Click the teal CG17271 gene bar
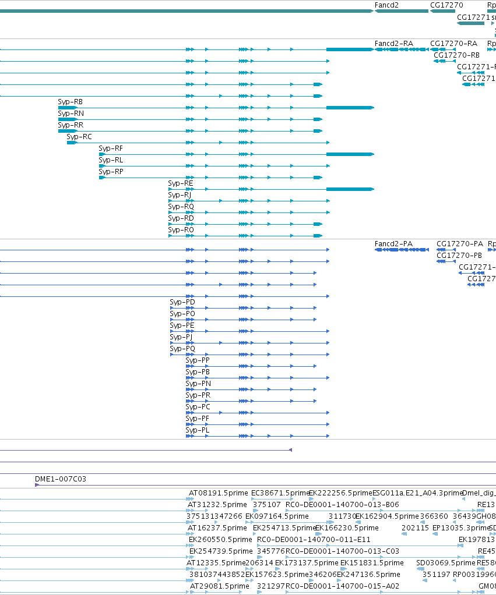496x595 pixels. [470, 23]
